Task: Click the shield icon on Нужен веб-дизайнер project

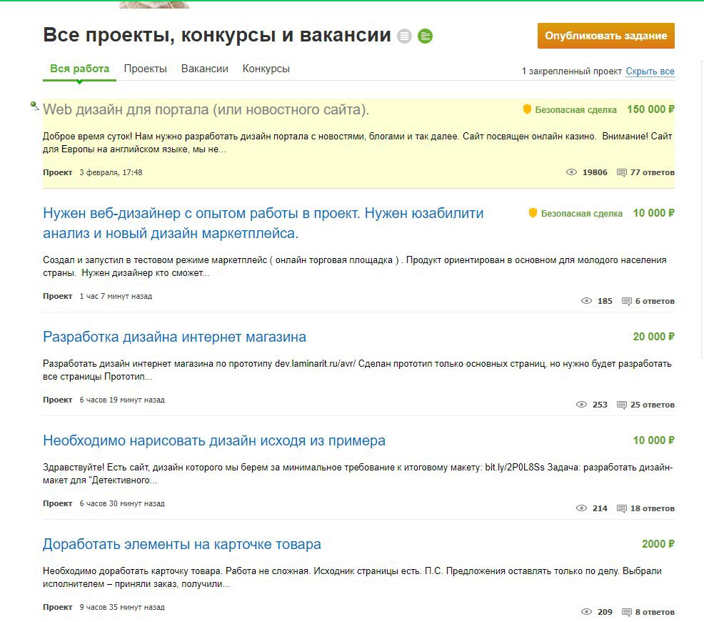Action: click(533, 212)
